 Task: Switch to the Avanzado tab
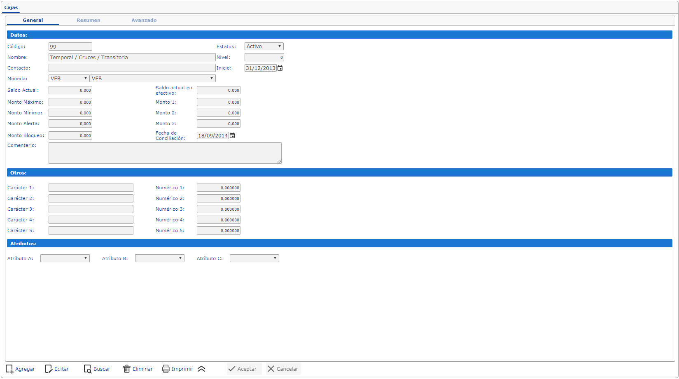click(144, 20)
